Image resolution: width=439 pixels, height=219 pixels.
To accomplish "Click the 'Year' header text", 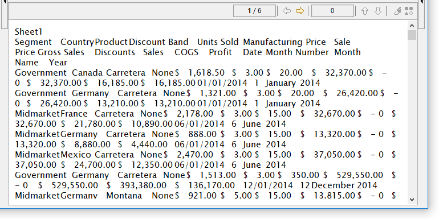I will click(x=58, y=63).
